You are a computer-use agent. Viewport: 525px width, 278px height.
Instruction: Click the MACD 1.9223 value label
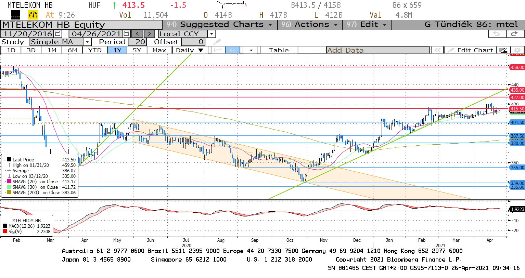517,209
